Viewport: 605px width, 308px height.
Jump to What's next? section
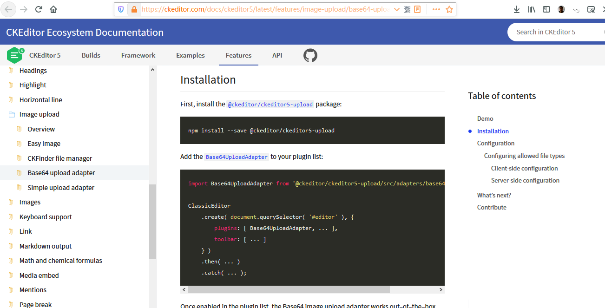(x=494, y=196)
